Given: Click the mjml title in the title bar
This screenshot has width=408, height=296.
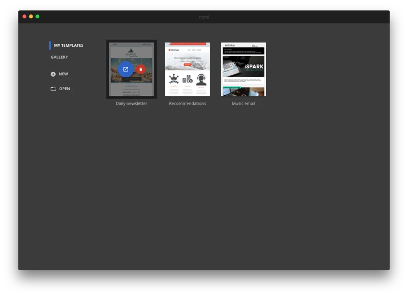Looking at the screenshot, I should point(204,17).
